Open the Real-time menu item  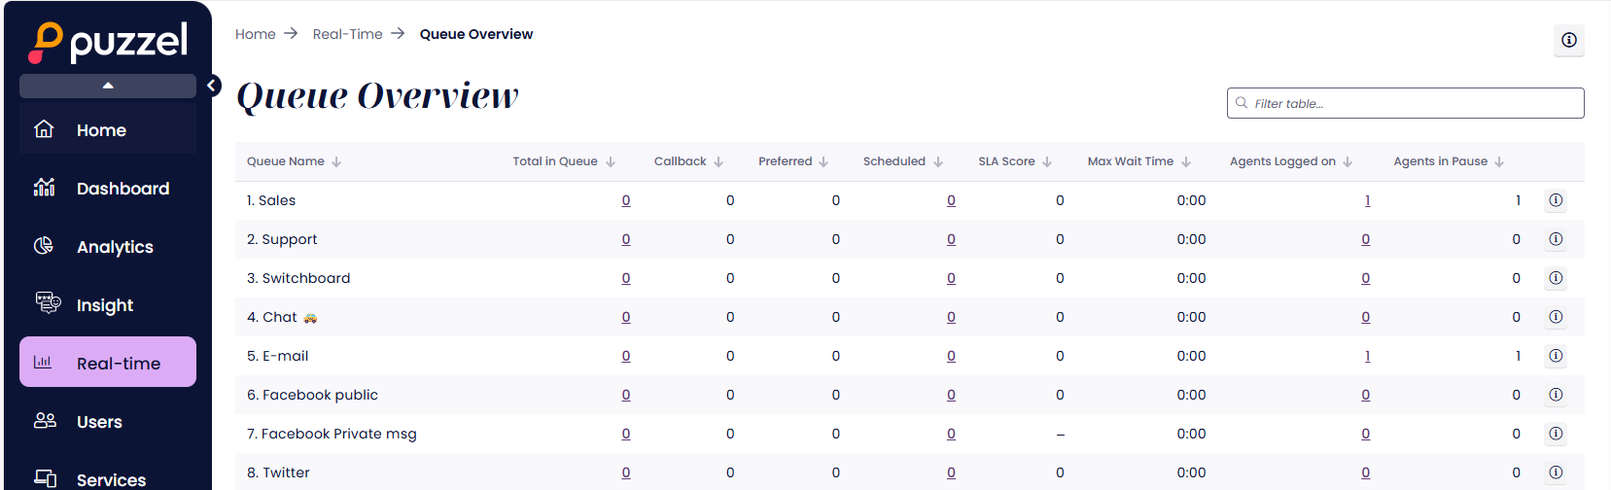point(108,363)
